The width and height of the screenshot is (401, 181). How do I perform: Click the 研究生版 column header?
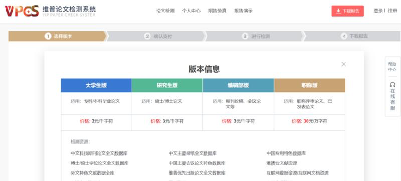click(167, 85)
